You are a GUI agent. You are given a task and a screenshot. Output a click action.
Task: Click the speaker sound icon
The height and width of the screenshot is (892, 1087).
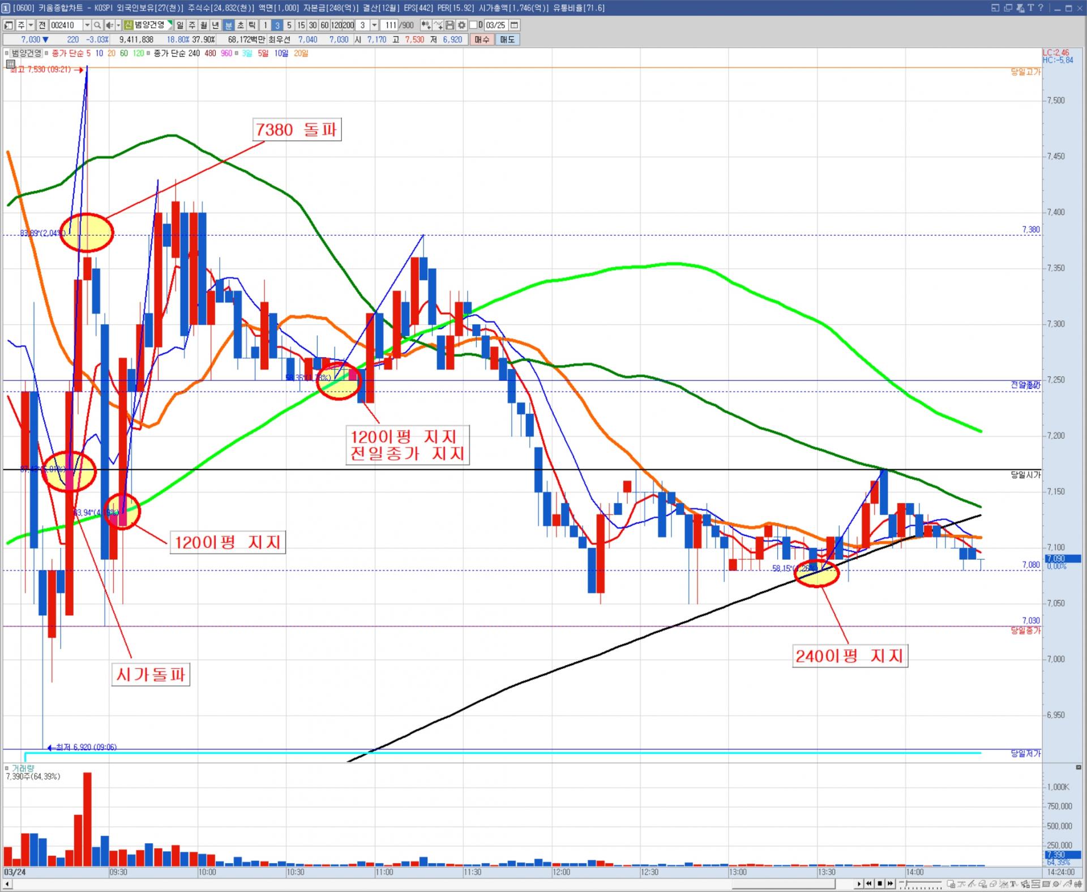click(110, 25)
